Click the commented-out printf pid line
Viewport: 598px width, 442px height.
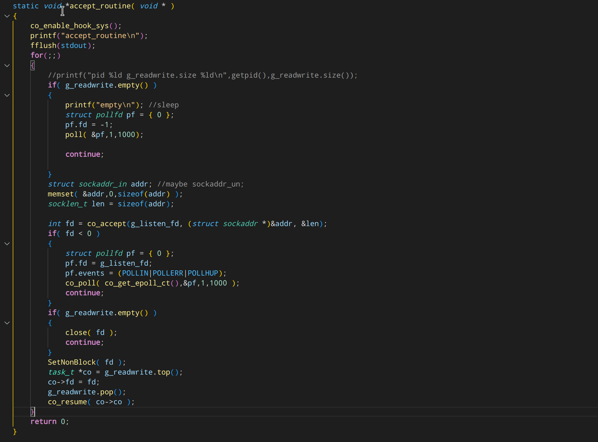pyautogui.click(x=202, y=75)
